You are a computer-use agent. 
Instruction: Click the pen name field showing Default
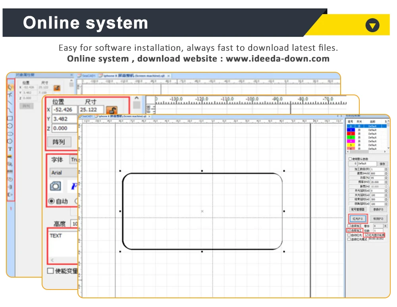[x=367, y=164]
